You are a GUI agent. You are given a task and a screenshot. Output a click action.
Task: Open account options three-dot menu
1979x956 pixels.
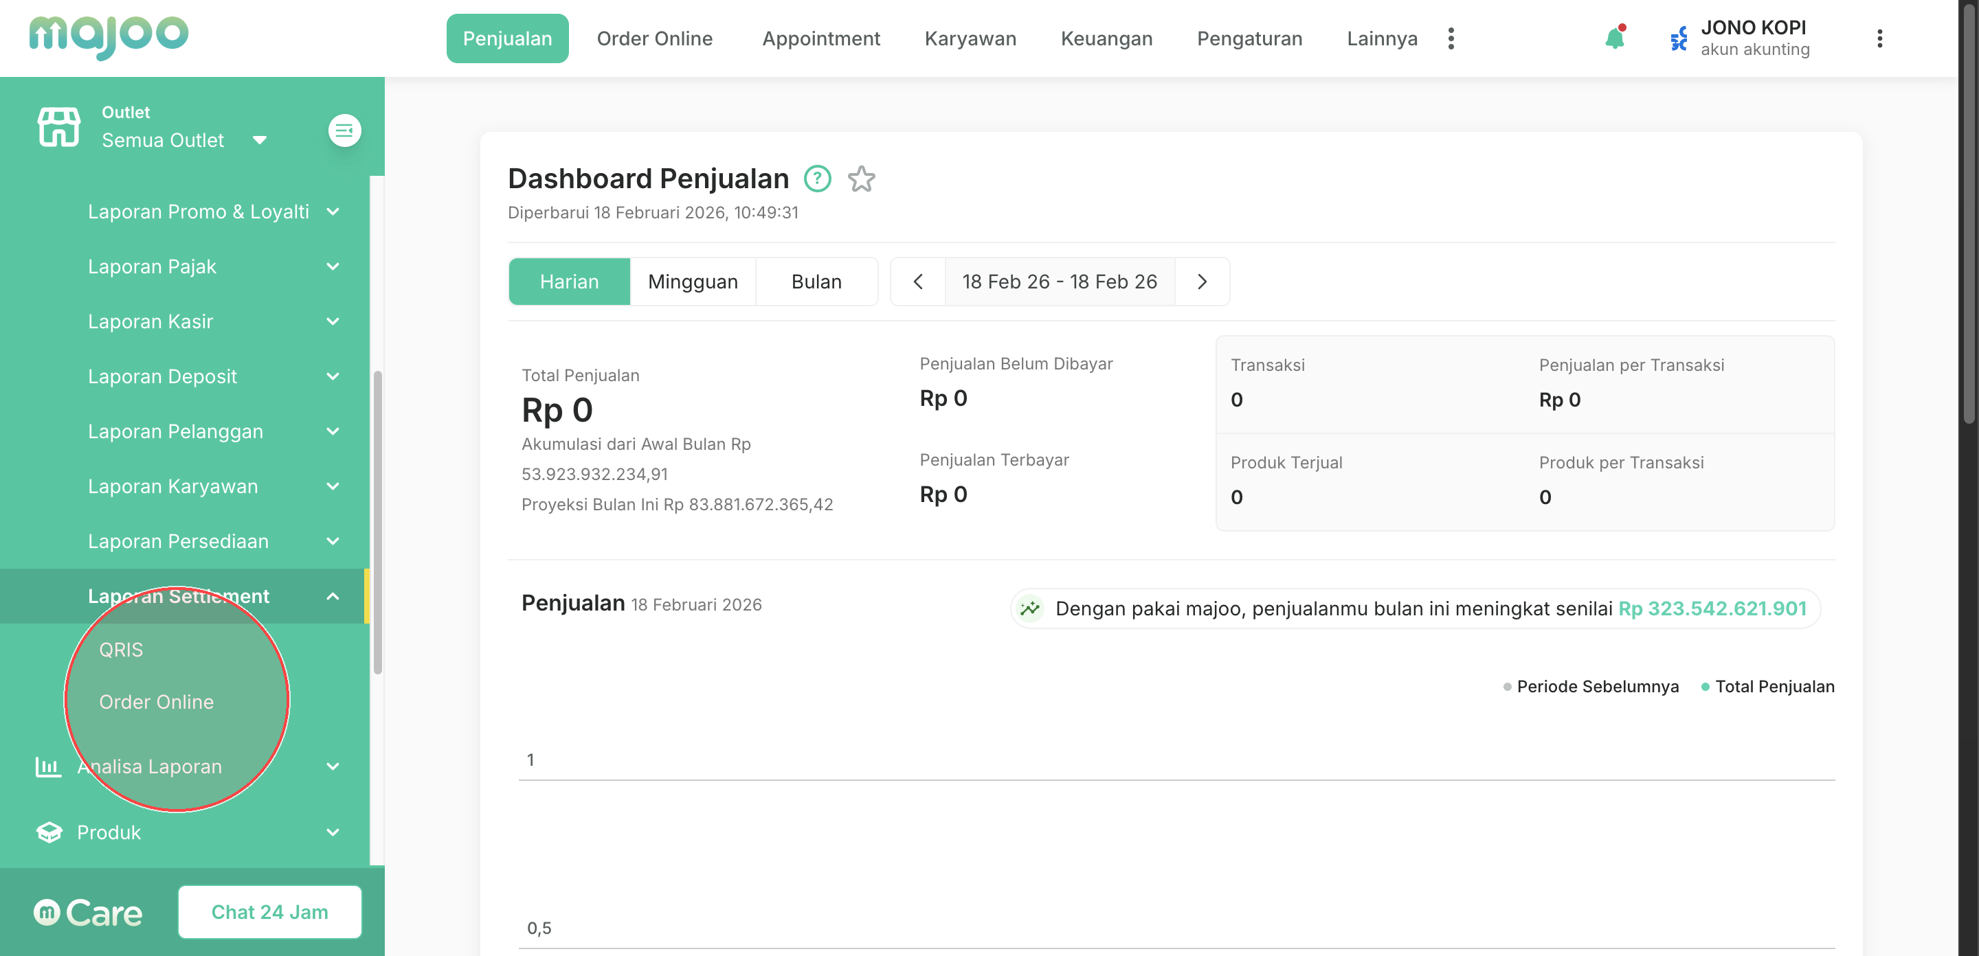[x=1879, y=38]
